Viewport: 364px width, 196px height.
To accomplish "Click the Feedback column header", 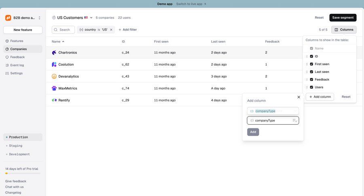I will [x=272, y=42].
